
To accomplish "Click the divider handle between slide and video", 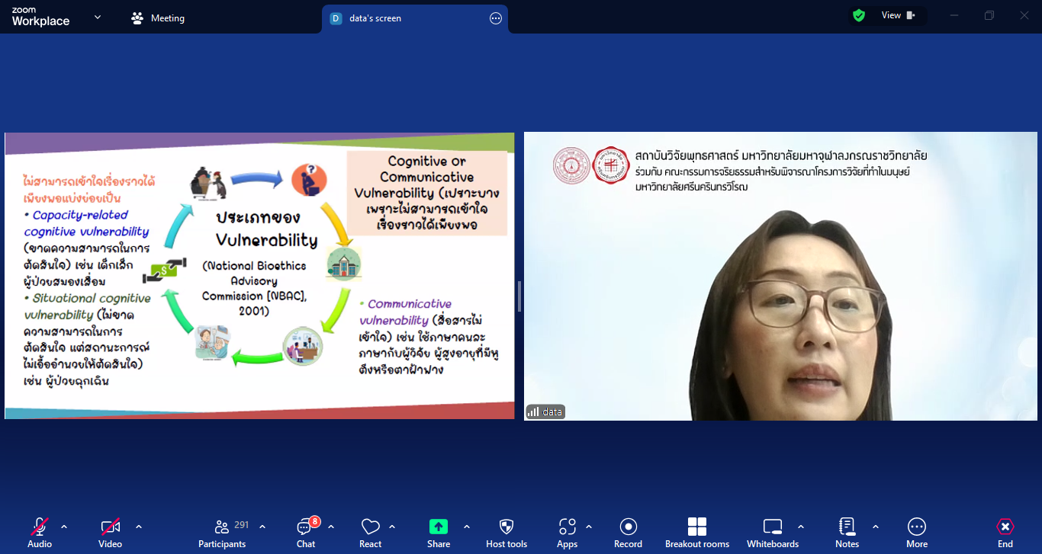I will [519, 296].
